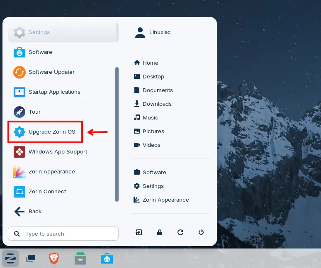Click the power off icon

201,233
